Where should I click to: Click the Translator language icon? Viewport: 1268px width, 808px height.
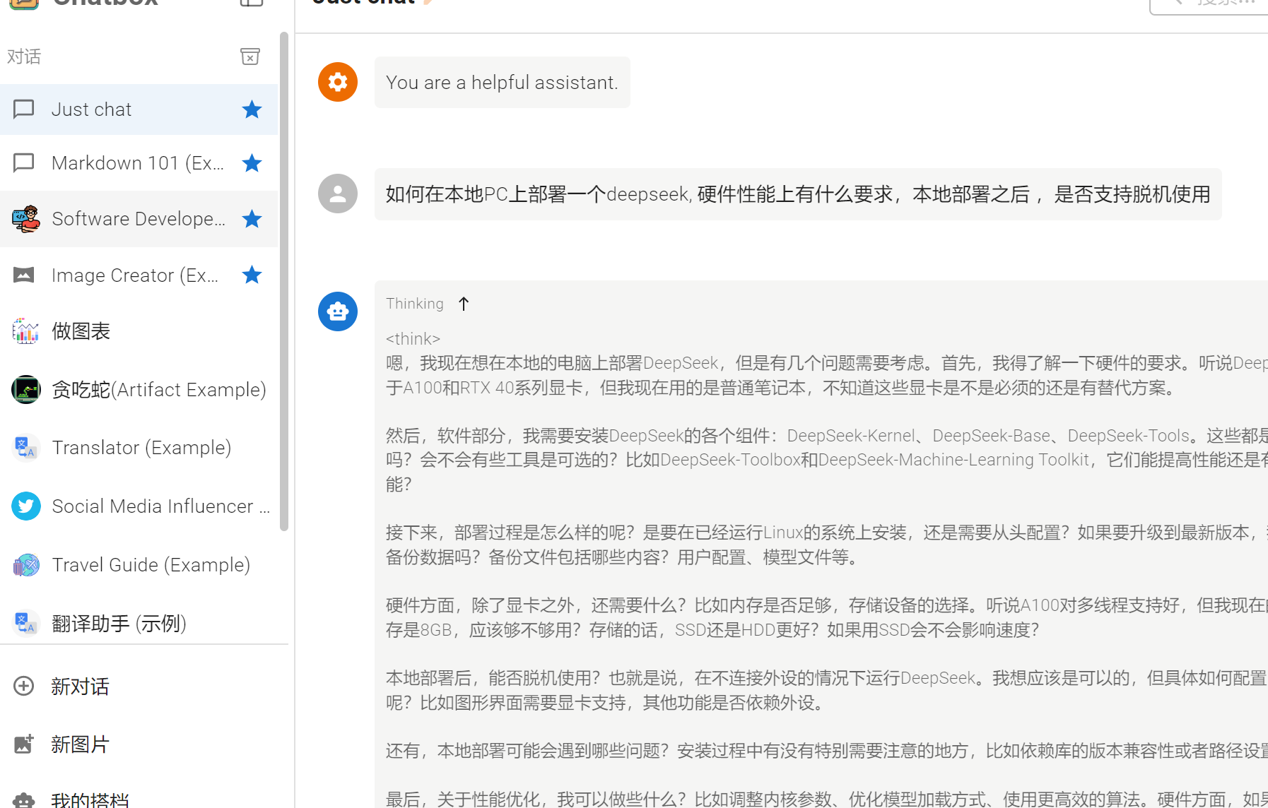26,448
